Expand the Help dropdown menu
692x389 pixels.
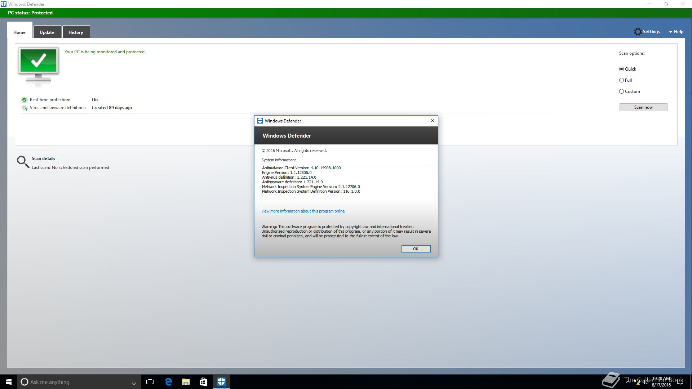pos(676,32)
